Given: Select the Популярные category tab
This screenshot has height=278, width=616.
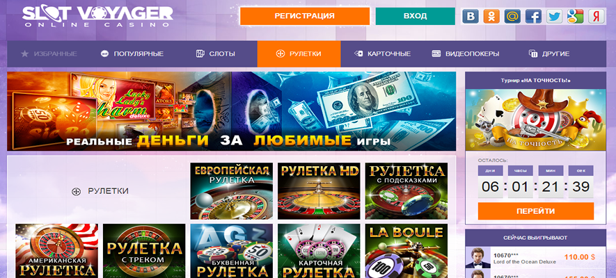Looking at the screenshot, I should tap(132, 54).
